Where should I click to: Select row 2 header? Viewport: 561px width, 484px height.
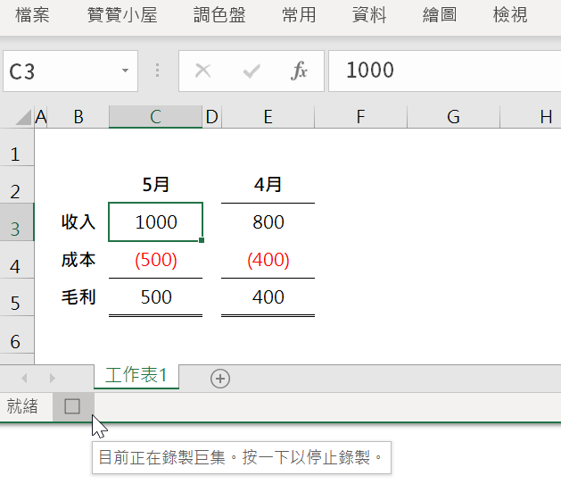[17, 185]
